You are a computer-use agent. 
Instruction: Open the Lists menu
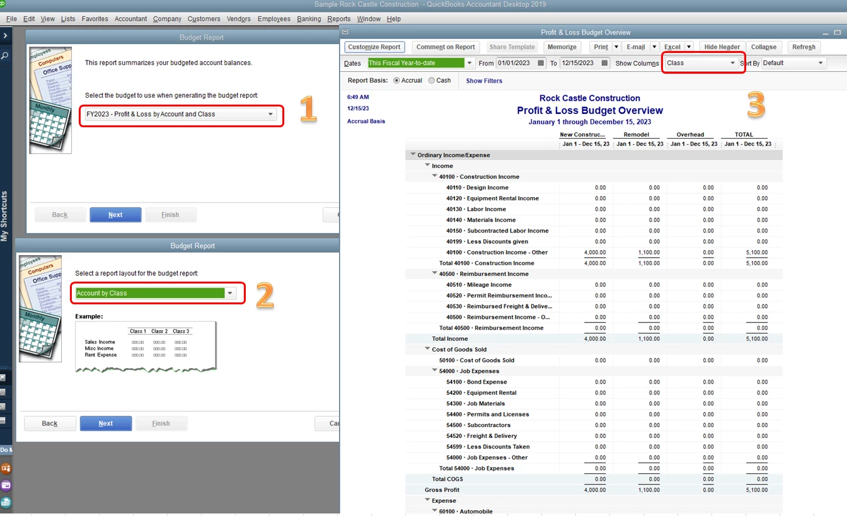(68, 19)
